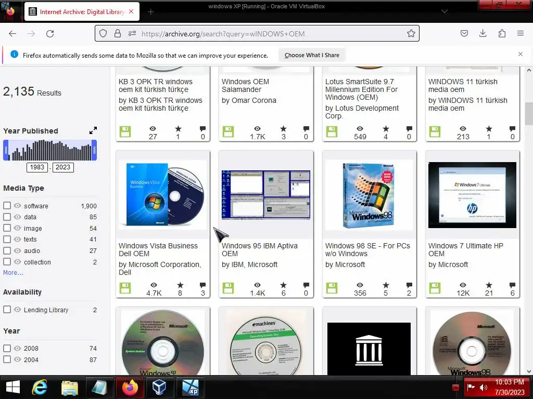
Task: Click Firefox icon in taskbar
Action: click(130, 387)
